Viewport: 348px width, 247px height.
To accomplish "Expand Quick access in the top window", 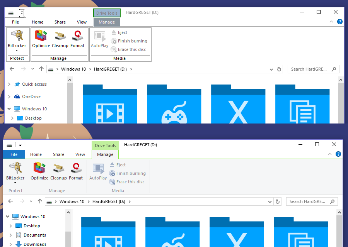I will [9, 84].
